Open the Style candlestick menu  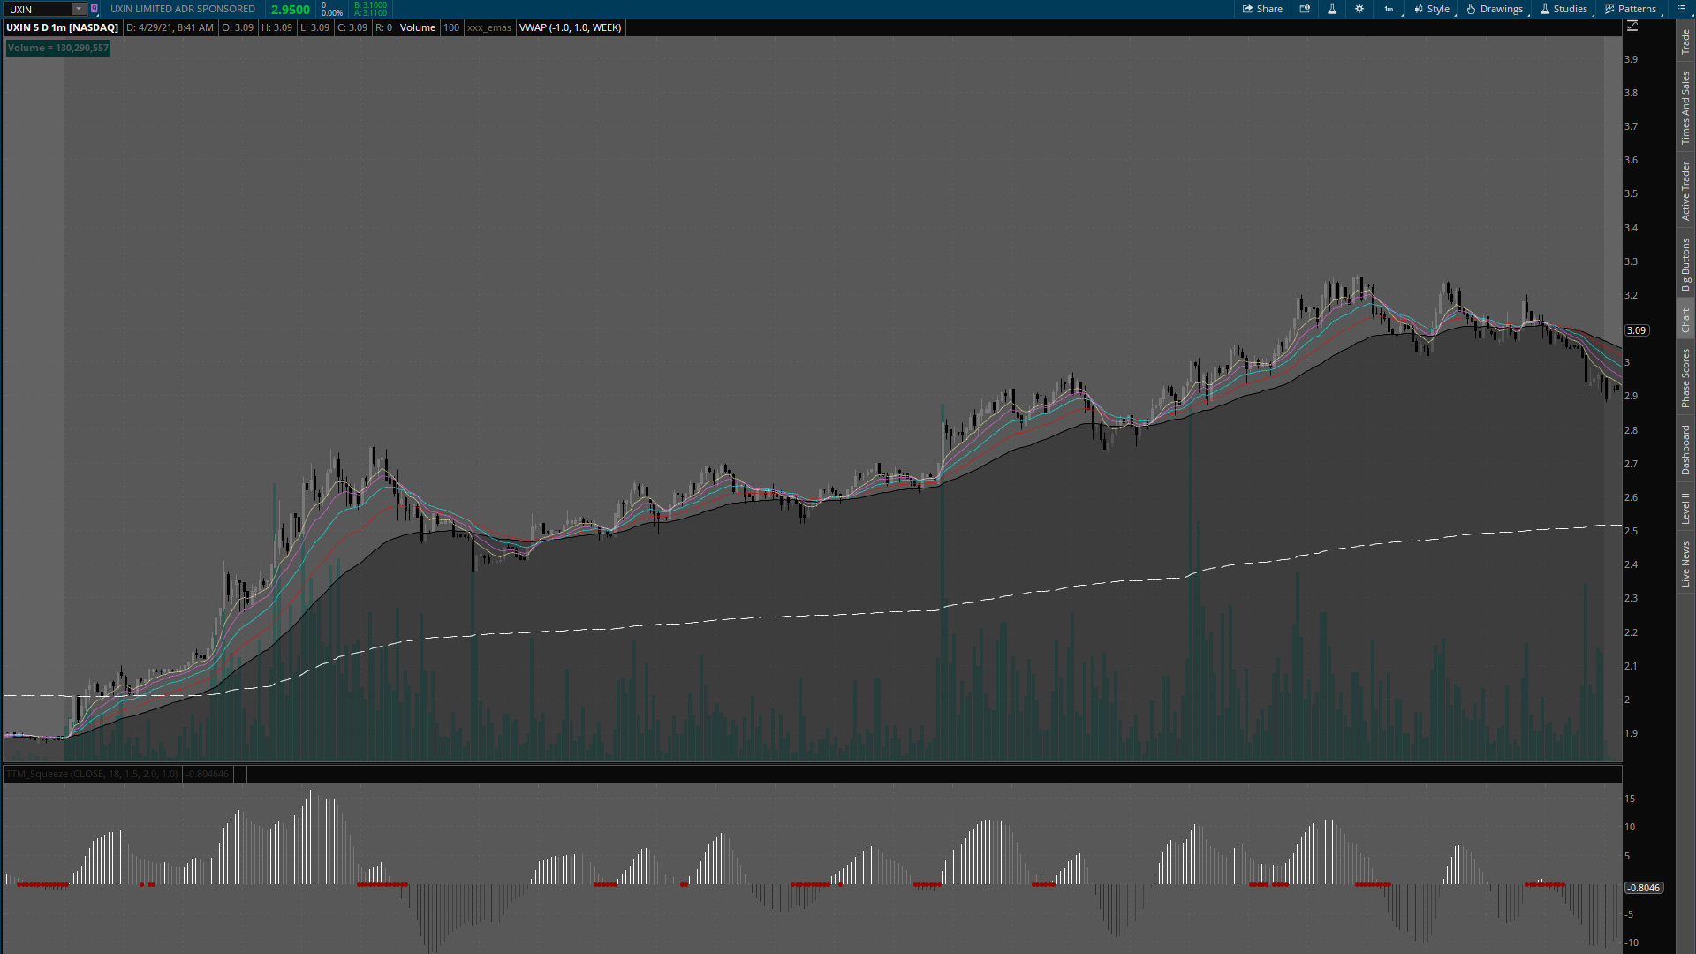click(1432, 9)
